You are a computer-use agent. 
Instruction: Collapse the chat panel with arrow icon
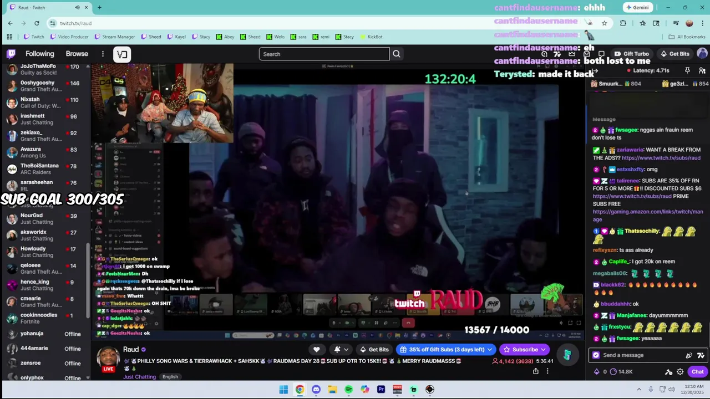click(595, 71)
